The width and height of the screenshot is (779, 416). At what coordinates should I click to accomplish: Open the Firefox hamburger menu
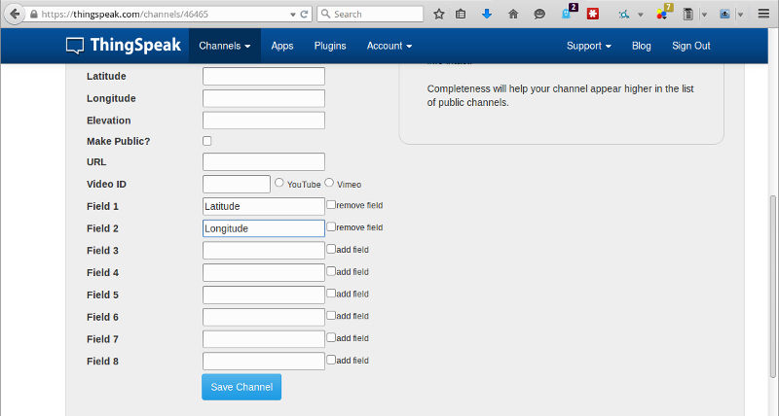tap(763, 14)
